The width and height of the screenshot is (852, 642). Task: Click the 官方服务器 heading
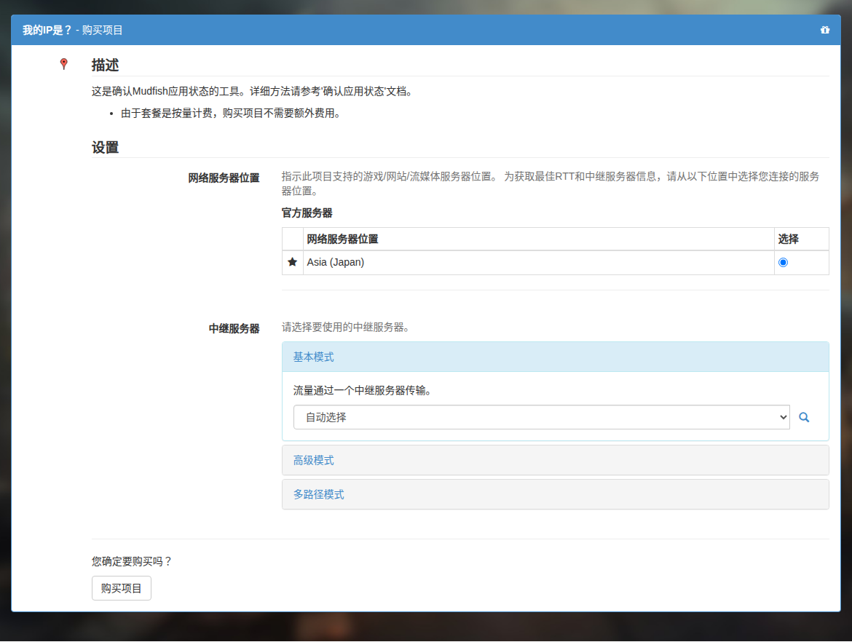[x=307, y=213]
